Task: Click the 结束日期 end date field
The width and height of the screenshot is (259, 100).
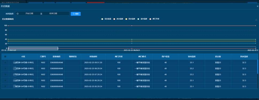Action: (53, 14)
